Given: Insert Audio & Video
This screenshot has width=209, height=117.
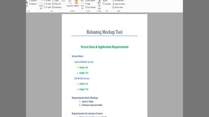Looking at the screenshot, I should [118, 7].
